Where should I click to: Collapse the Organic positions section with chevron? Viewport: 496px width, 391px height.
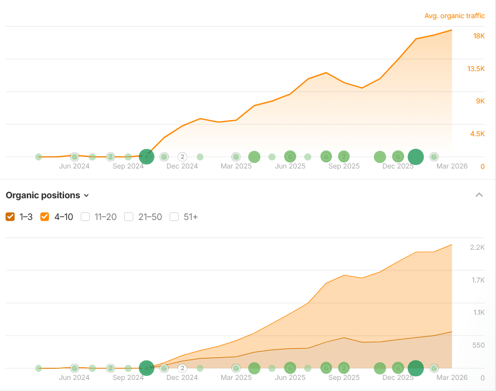[479, 195]
